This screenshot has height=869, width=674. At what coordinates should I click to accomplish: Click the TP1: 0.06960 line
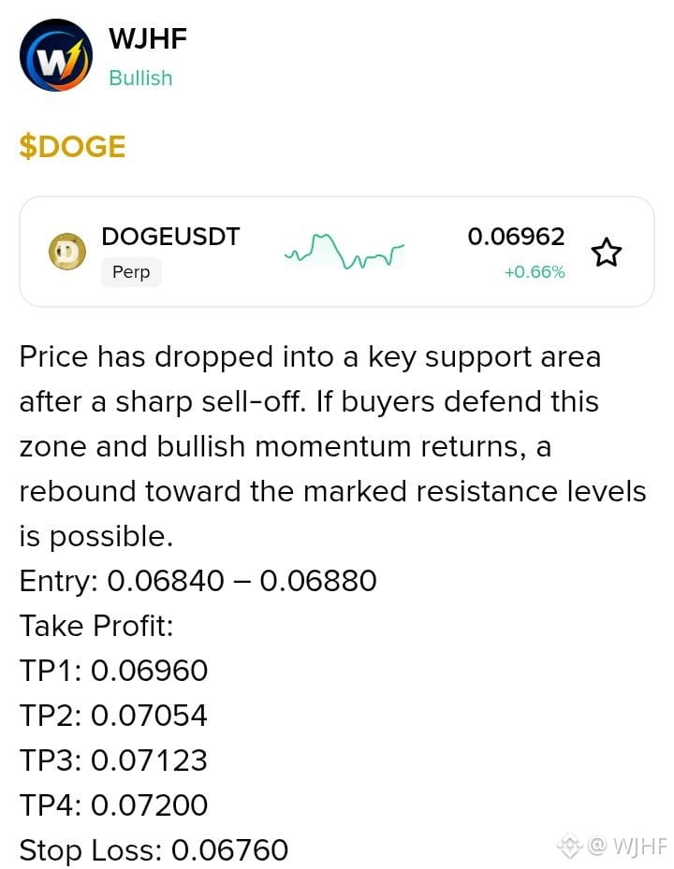(x=113, y=671)
